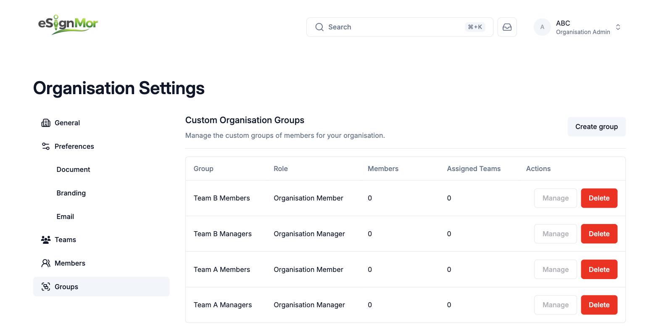Click the Assigned Teams column header

tap(474, 169)
